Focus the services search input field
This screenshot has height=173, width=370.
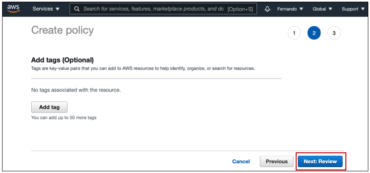click(x=163, y=9)
